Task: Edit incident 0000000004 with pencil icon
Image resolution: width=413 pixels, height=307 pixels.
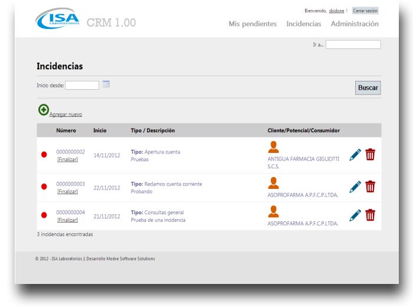Action: [x=355, y=215]
